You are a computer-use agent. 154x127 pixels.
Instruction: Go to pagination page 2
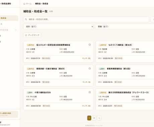(x=94, y=118)
